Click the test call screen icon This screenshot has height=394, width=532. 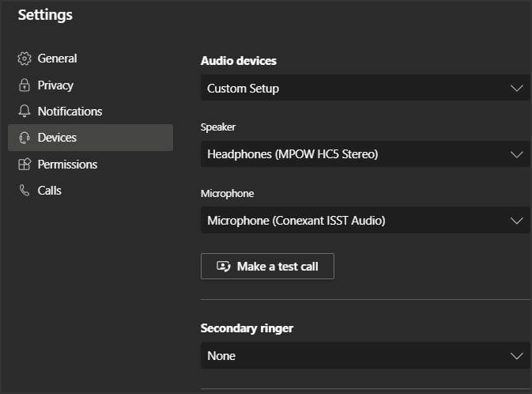point(224,267)
